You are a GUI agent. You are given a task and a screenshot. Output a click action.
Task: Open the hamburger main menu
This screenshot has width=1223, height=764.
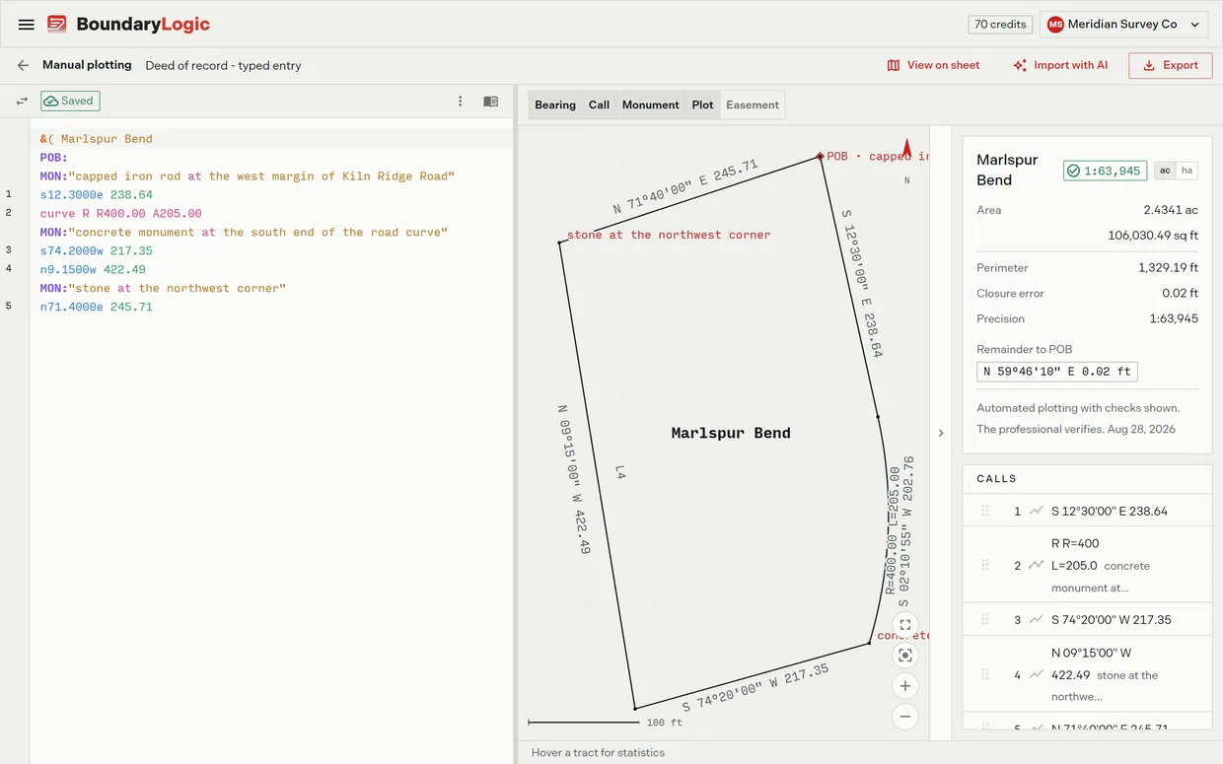(x=27, y=24)
